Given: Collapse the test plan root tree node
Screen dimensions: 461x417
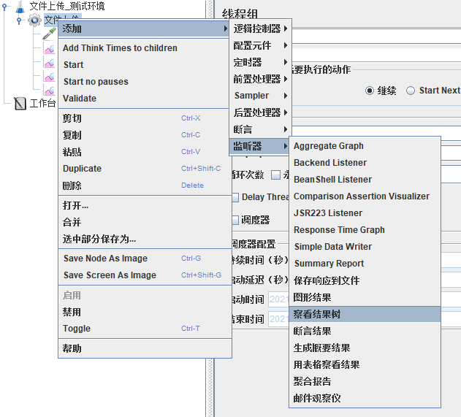Looking at the screenshot, I should [x=6, y=7].
